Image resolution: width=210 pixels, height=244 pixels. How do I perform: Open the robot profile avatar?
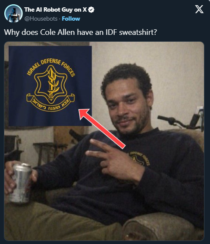coord(13,13)
